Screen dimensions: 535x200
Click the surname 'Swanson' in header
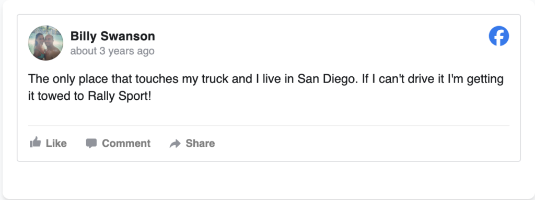(127, 36)
